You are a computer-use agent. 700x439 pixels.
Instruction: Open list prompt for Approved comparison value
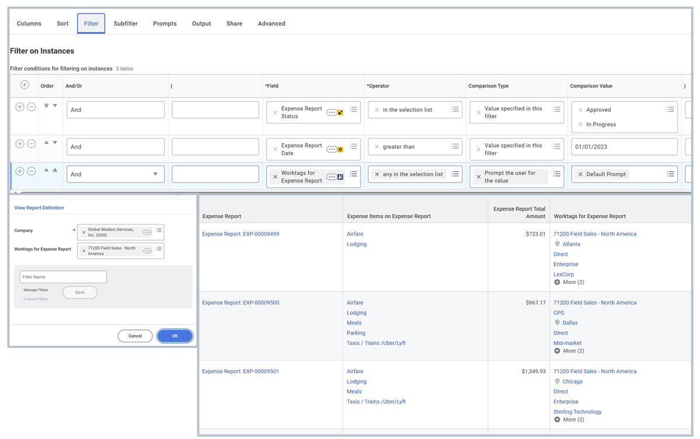click(670, 109)
